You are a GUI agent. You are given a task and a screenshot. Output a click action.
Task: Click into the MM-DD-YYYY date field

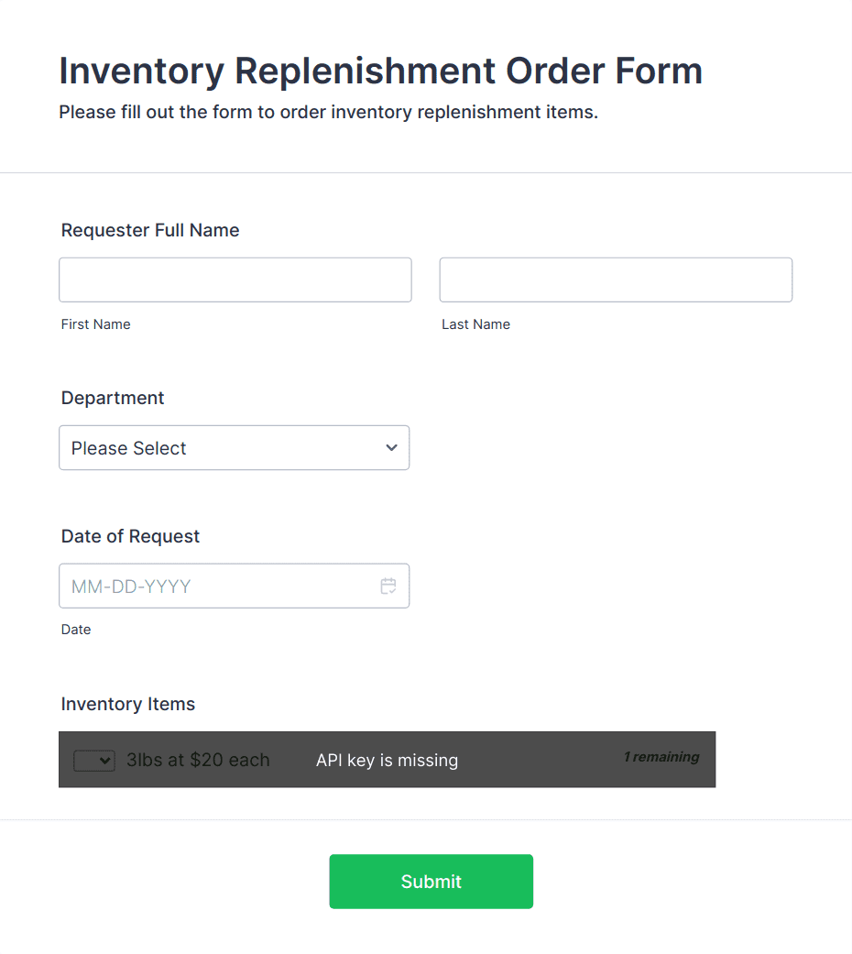235,586
